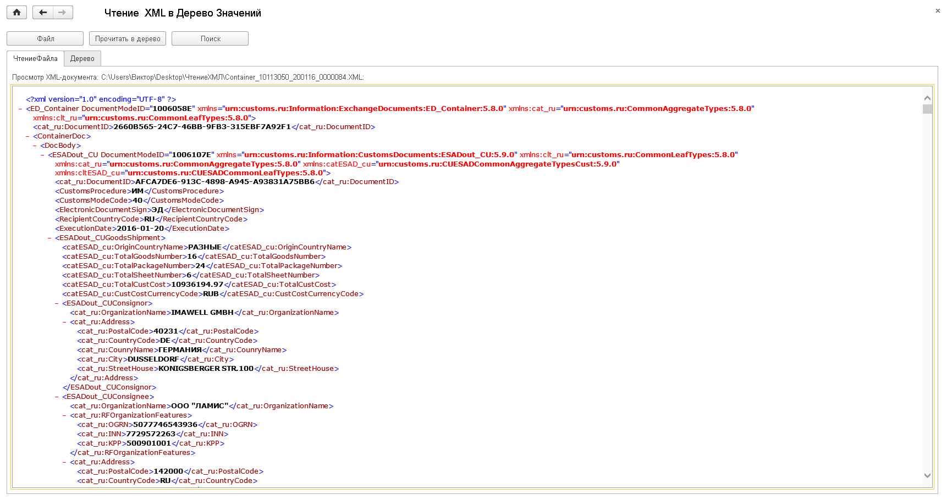Click the TotalGoodsNumber value 16

coord(192,257)
